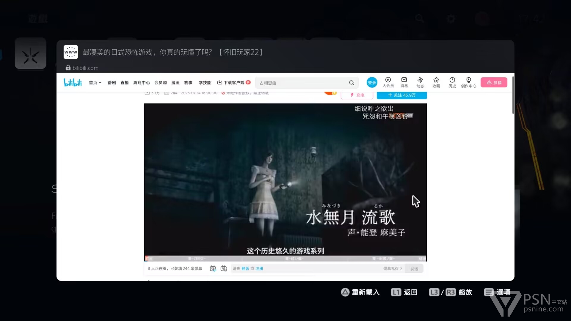Open 大会员 icon
571x321 pixels.
coord(388,82)
